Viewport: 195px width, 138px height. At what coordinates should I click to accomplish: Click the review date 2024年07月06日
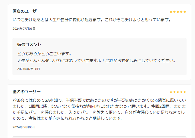[24, 29]
